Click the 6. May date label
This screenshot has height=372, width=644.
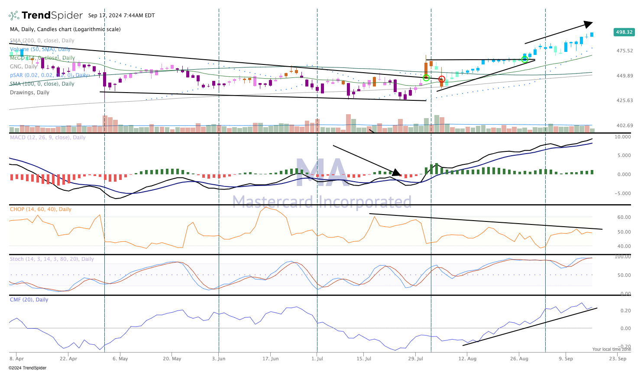pyautogui.click(x=120, y=359)
